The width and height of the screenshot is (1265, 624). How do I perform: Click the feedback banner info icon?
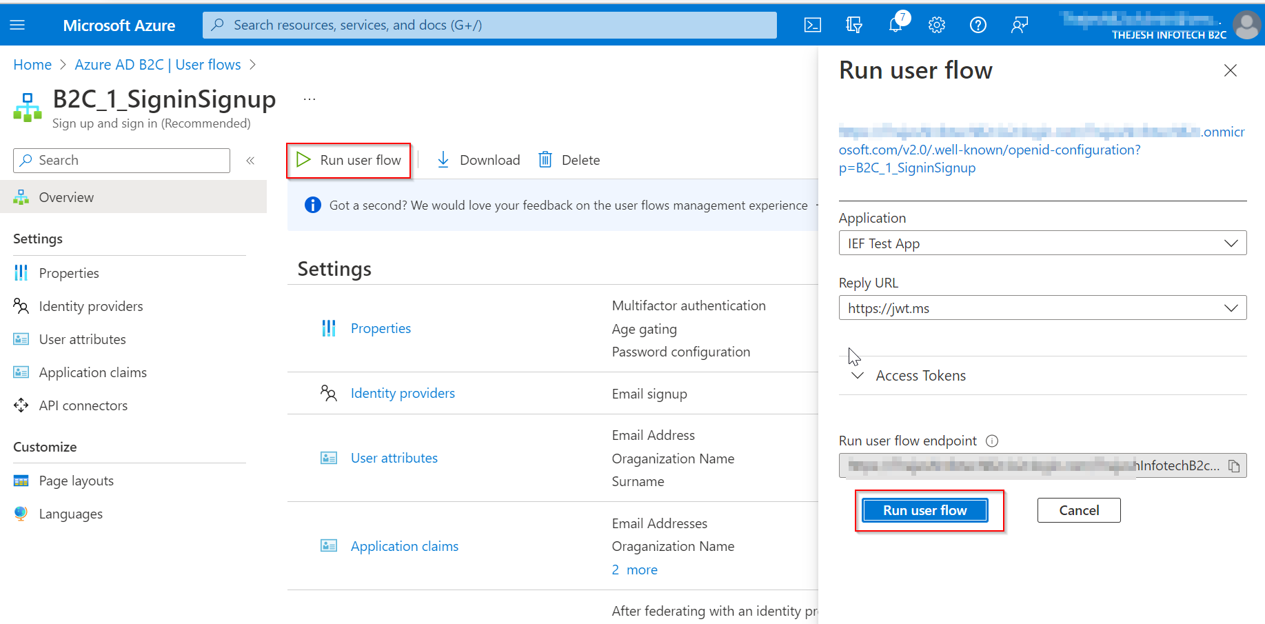tap(313, 205)
